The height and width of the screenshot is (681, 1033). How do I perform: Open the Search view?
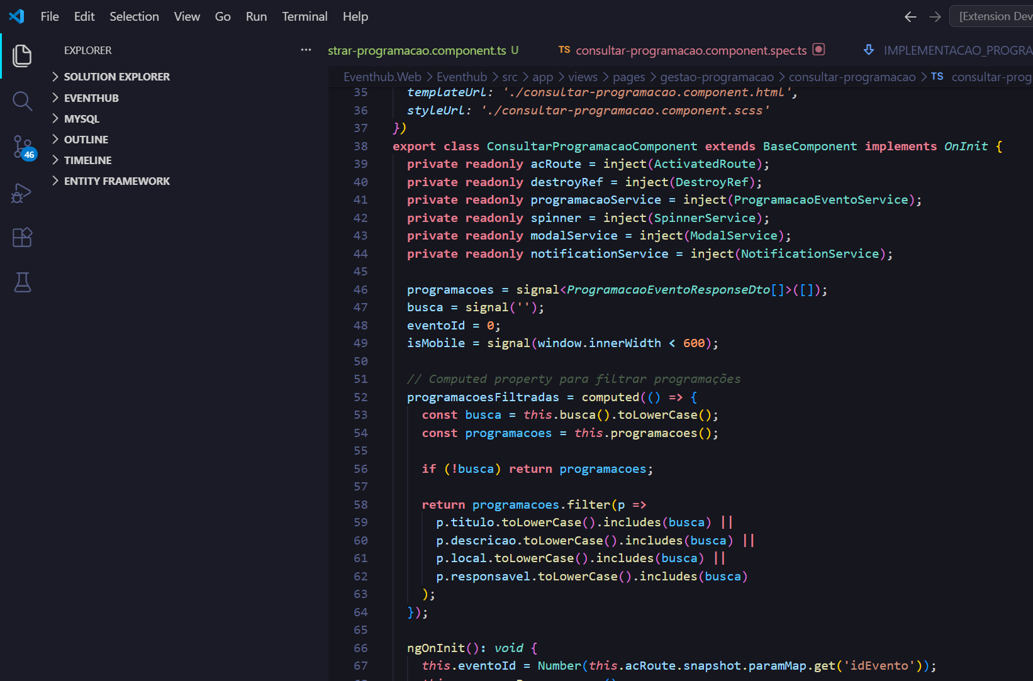[23, 101]
